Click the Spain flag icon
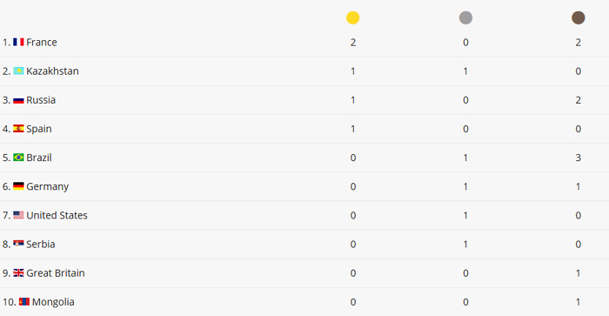 tap(18, 129)
